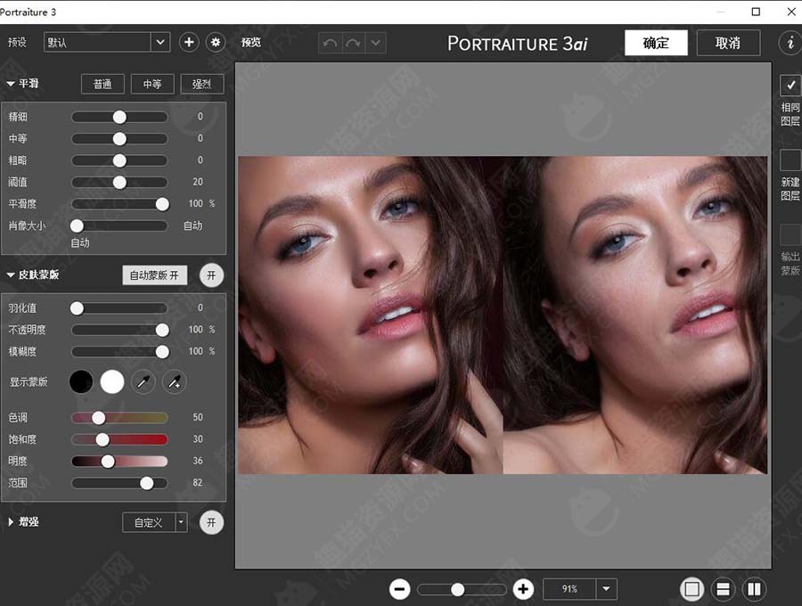Image resolution: width=802 pixels, height=606 pixels.
Task: Maximize the Portraiture 3 window
Action: (756, 12)
